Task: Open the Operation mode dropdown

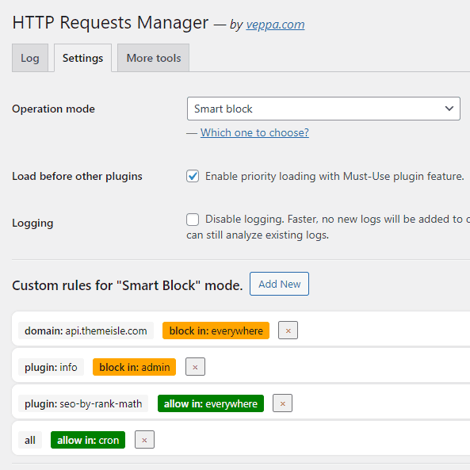Action: (x=323, y=109)
